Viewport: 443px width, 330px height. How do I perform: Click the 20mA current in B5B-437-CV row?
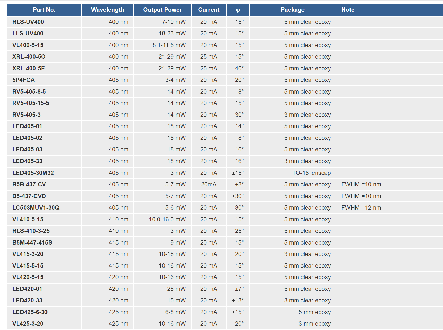[x=209, y=184]
